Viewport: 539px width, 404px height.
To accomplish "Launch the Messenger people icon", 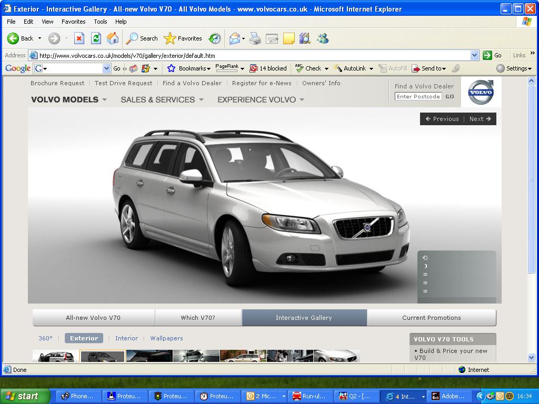I will tap(323, 38).
